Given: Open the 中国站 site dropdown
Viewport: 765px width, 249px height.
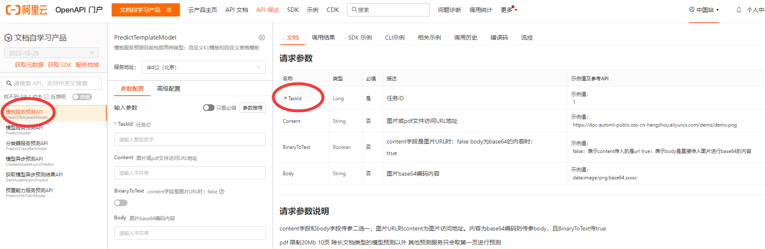Looking at the screenshot, I should click(704, 10).
